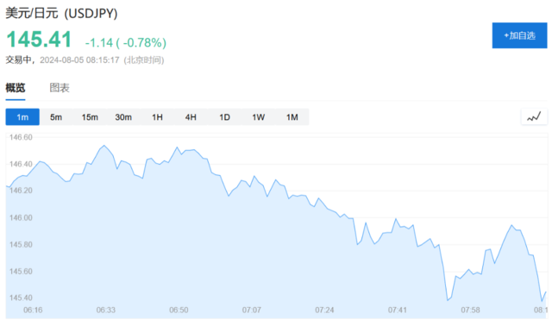Click the chart low after 07:41

point(448,300)
